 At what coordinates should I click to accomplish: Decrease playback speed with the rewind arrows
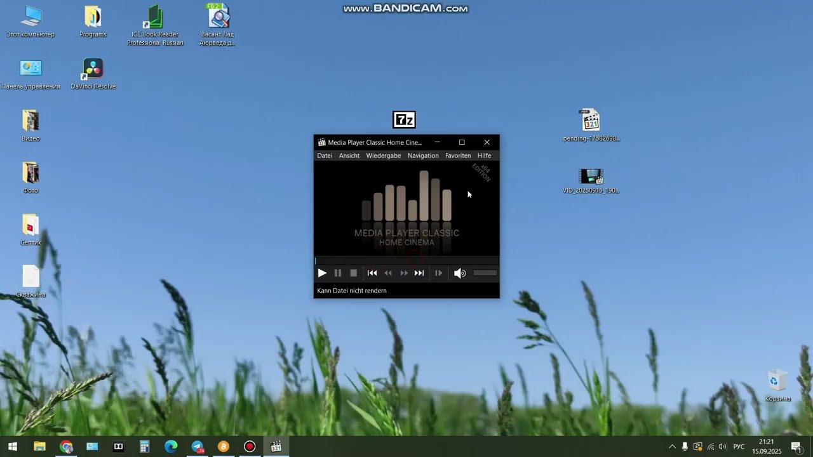click(388, 273)
